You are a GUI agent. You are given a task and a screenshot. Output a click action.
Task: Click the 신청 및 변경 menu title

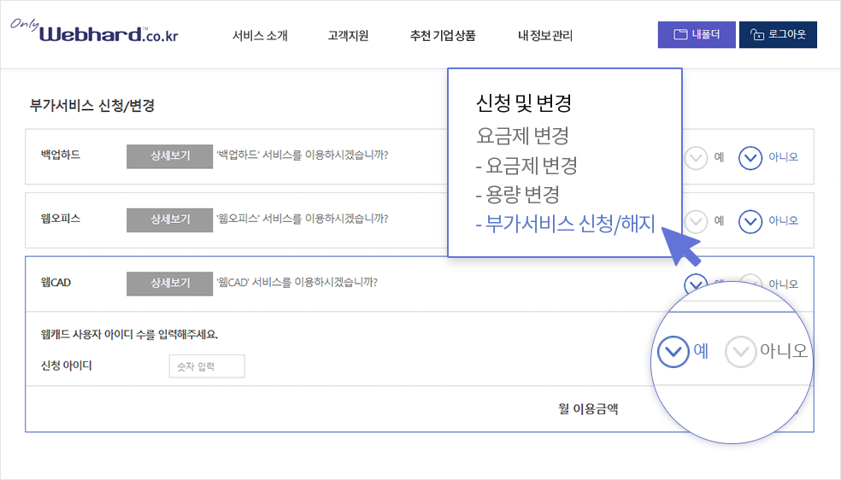pyautogui.click(x=524, y=102)
